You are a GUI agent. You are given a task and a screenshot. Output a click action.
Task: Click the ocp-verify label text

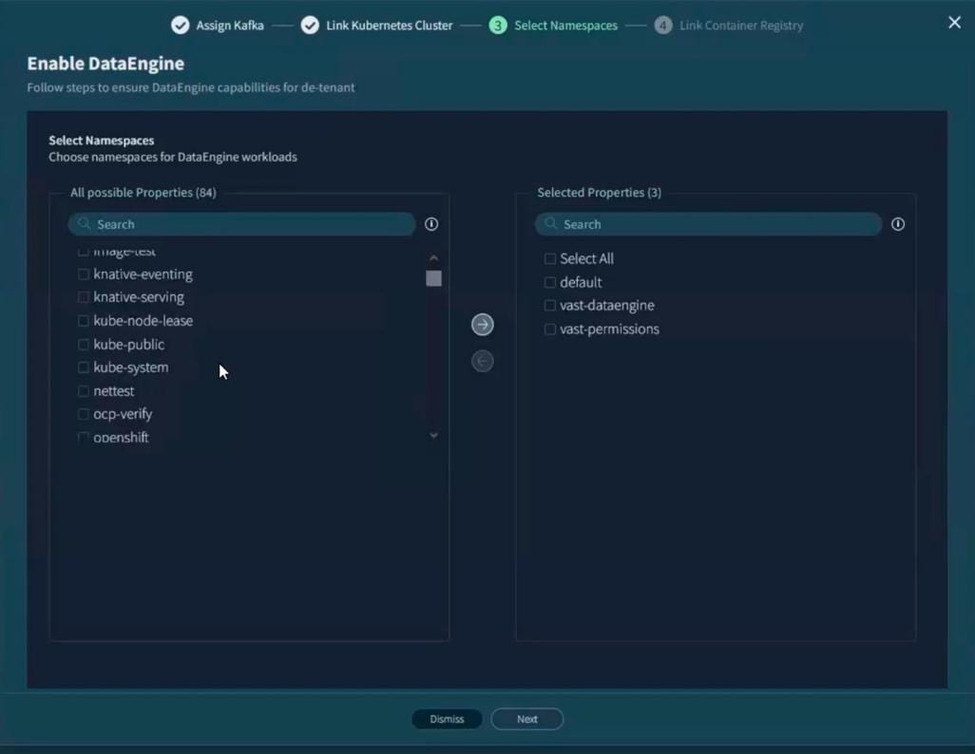pyautogui.click(x=123, y=414)
